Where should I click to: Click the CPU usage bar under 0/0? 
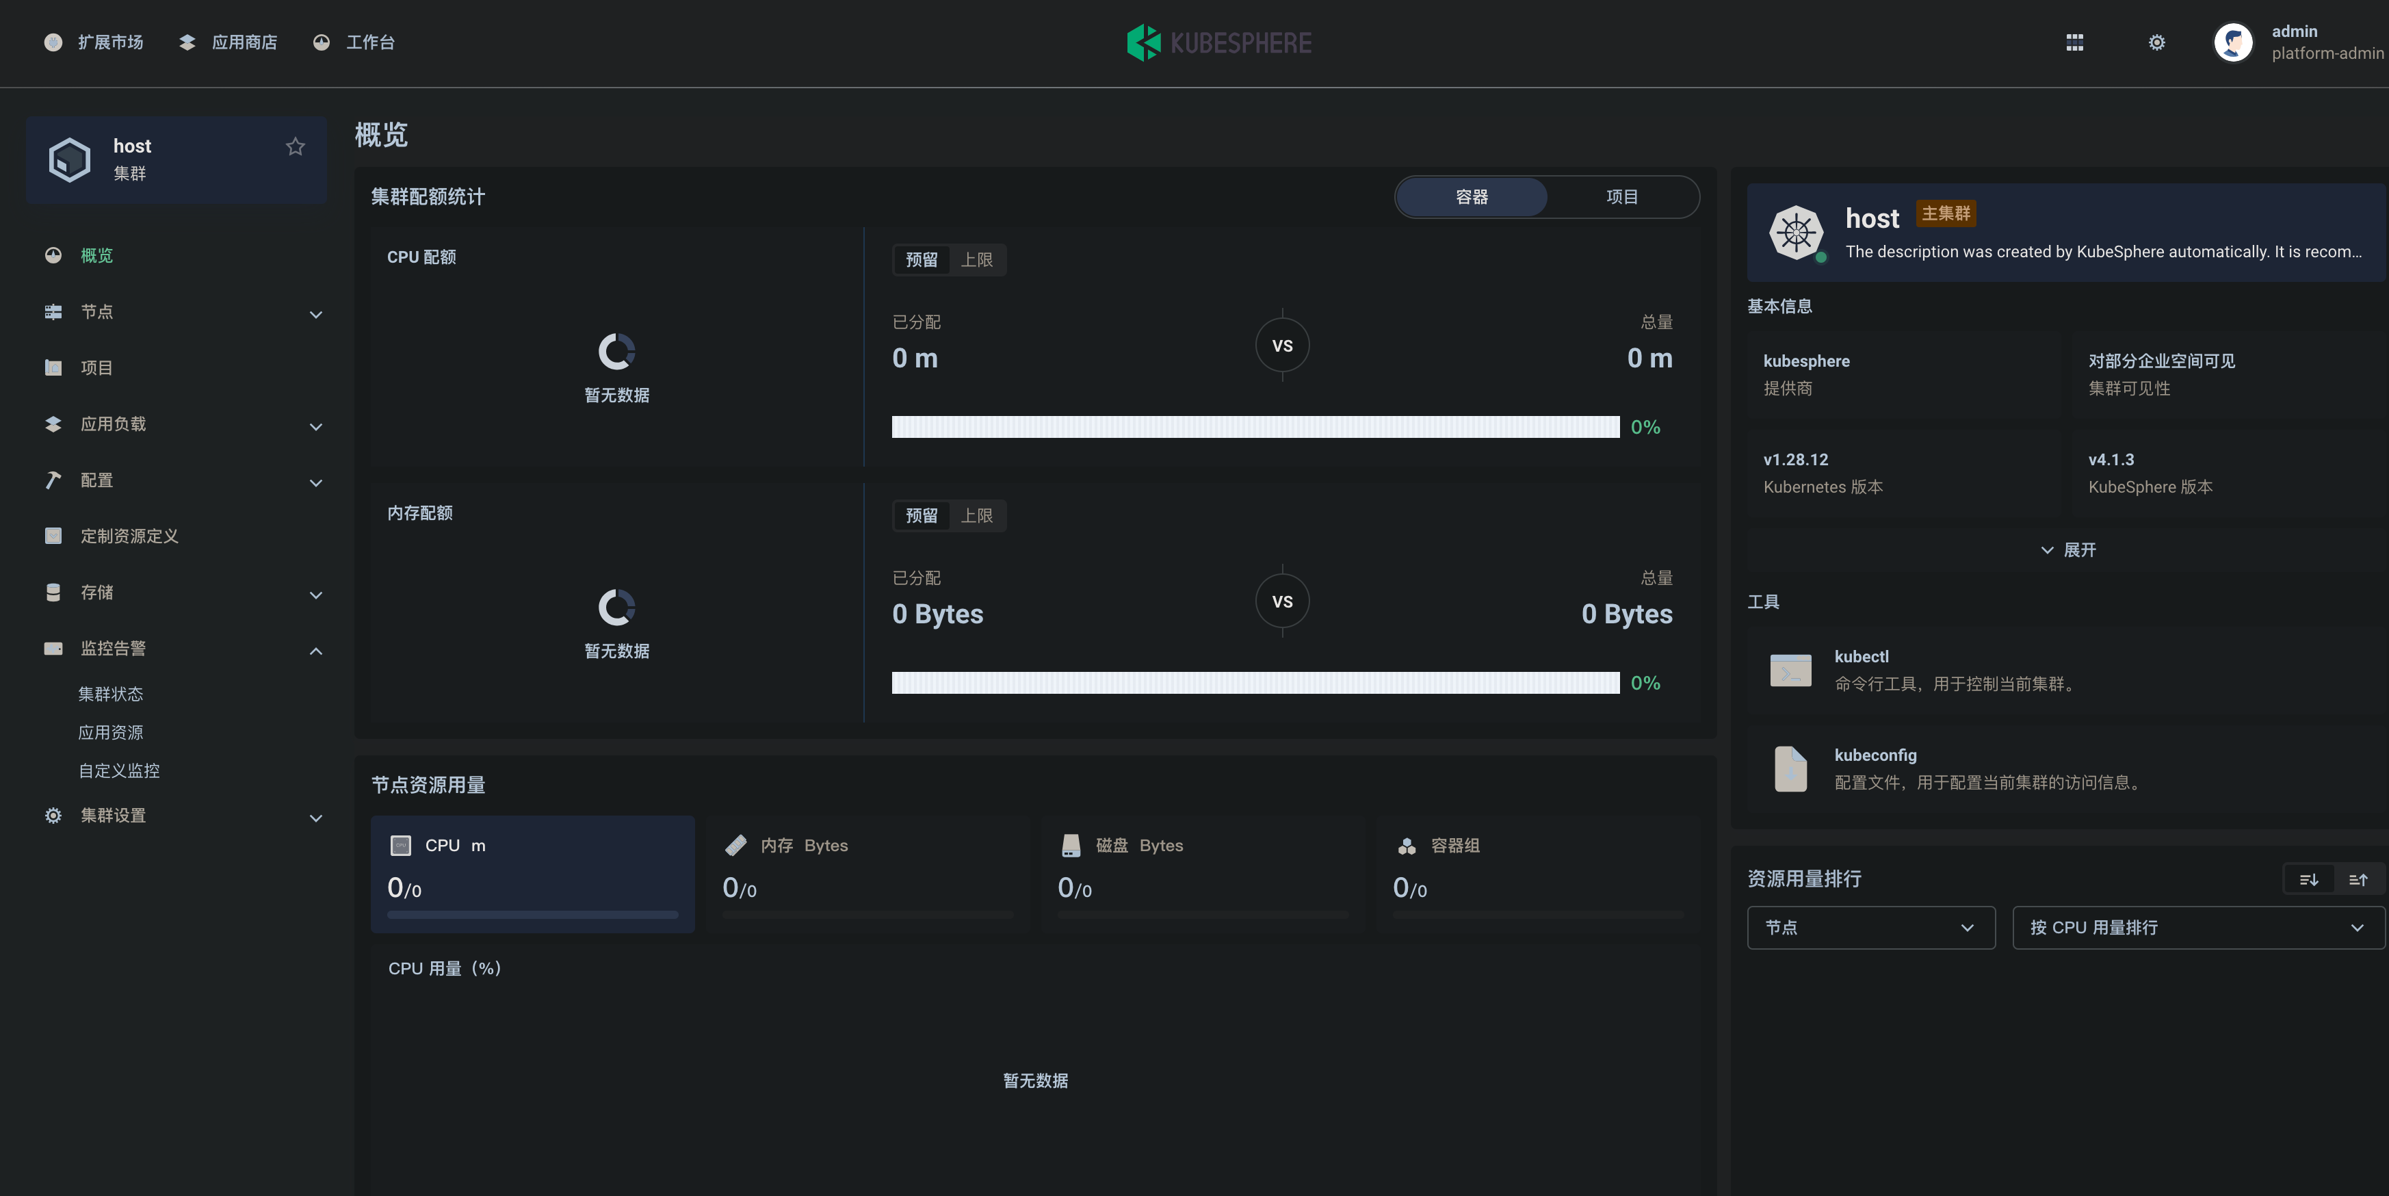pyautogui.click(x=532, y=915)
